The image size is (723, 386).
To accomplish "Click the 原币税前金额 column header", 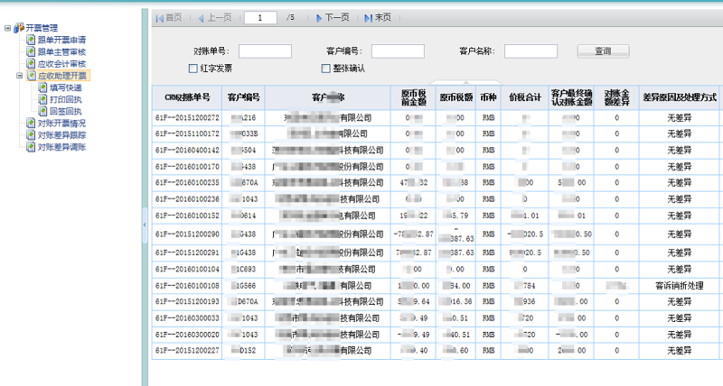I will coord(414,97).
